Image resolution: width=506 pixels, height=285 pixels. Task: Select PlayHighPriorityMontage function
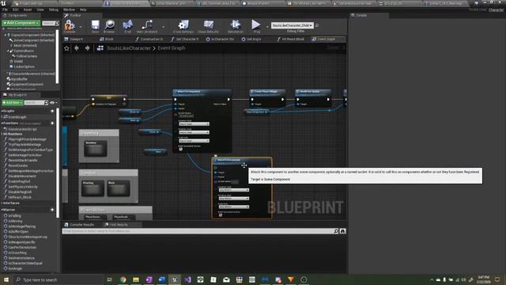point(27,139)
